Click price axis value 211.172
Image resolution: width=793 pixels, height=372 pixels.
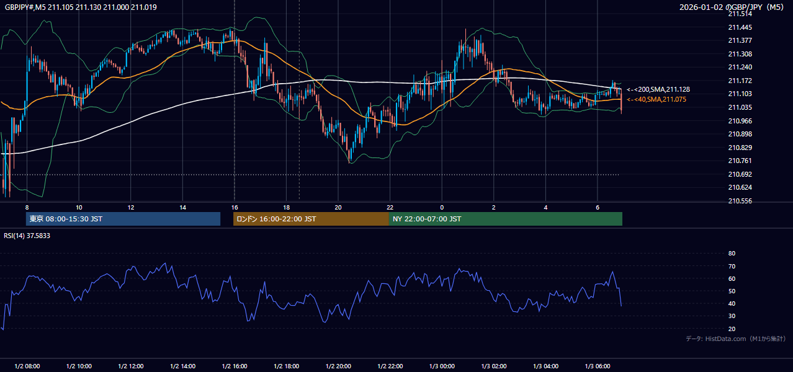pos(740,81)
